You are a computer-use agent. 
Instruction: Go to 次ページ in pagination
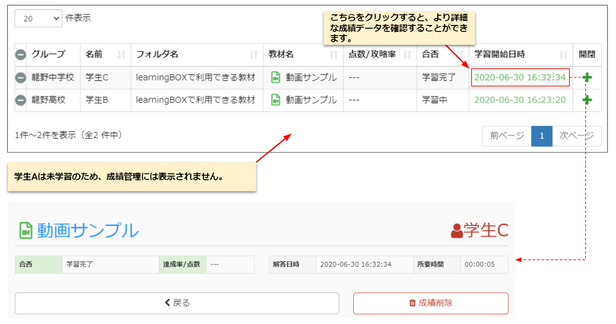[x=576, y=136]
